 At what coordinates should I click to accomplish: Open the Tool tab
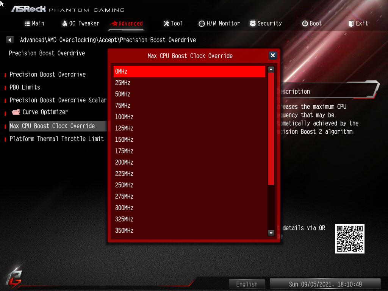(173, 23)
